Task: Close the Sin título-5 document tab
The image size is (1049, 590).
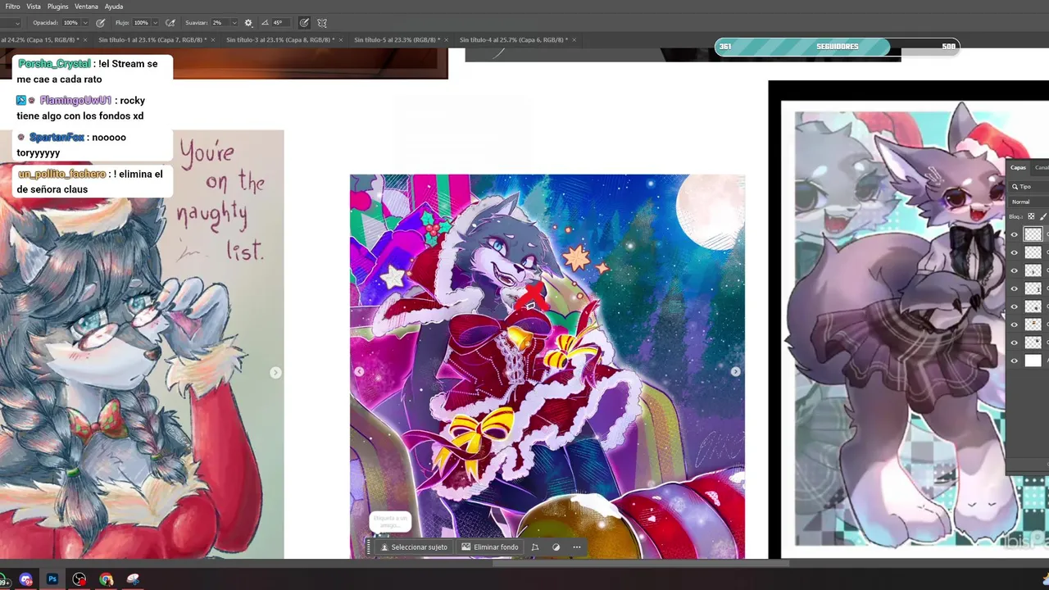Action: [x=446, y=39]
